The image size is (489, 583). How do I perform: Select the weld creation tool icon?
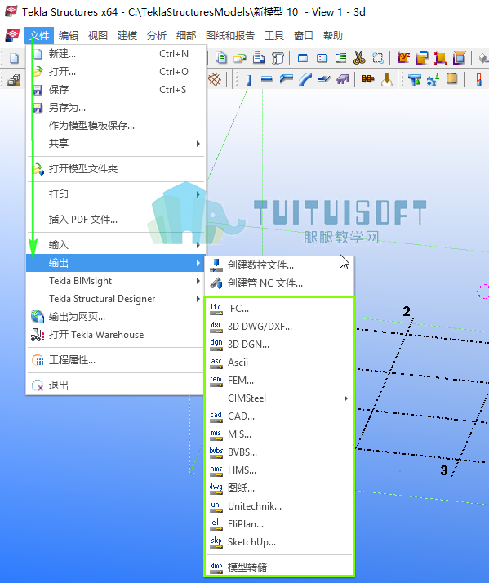387,79
